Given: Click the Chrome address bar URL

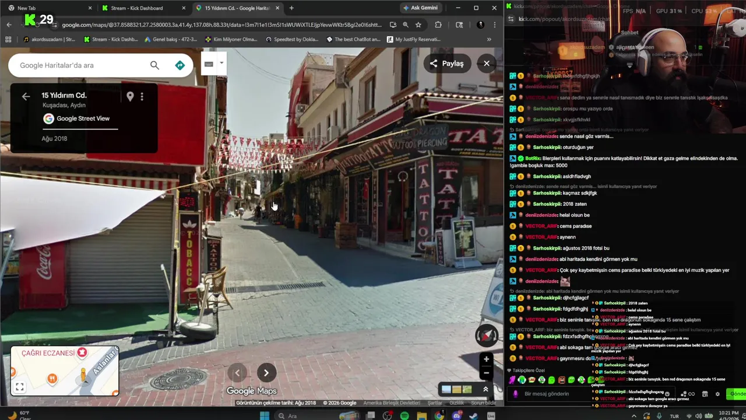Looking at the screenshot, I should pyautogui.click(x=221, y=25).
